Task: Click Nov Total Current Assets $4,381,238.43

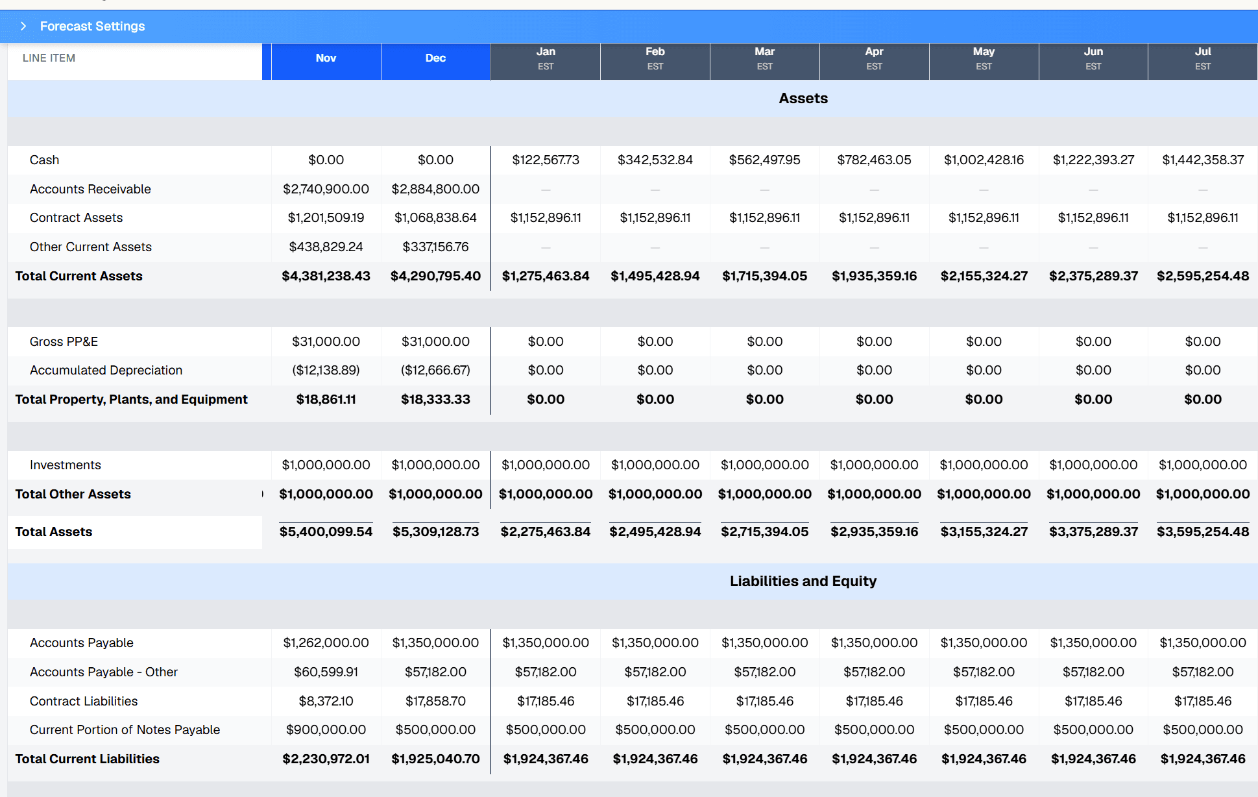Action: 326,276
